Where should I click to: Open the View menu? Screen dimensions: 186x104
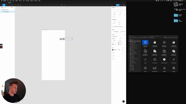tap(13, 1)
